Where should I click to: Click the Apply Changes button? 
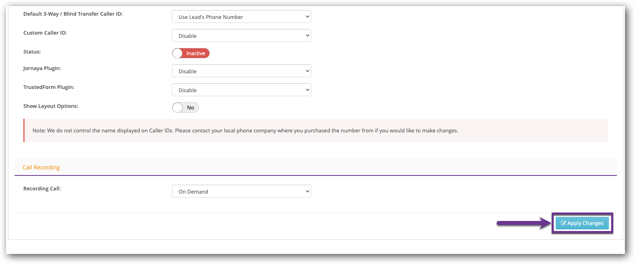pyautogui.click(x=582, y=223)
